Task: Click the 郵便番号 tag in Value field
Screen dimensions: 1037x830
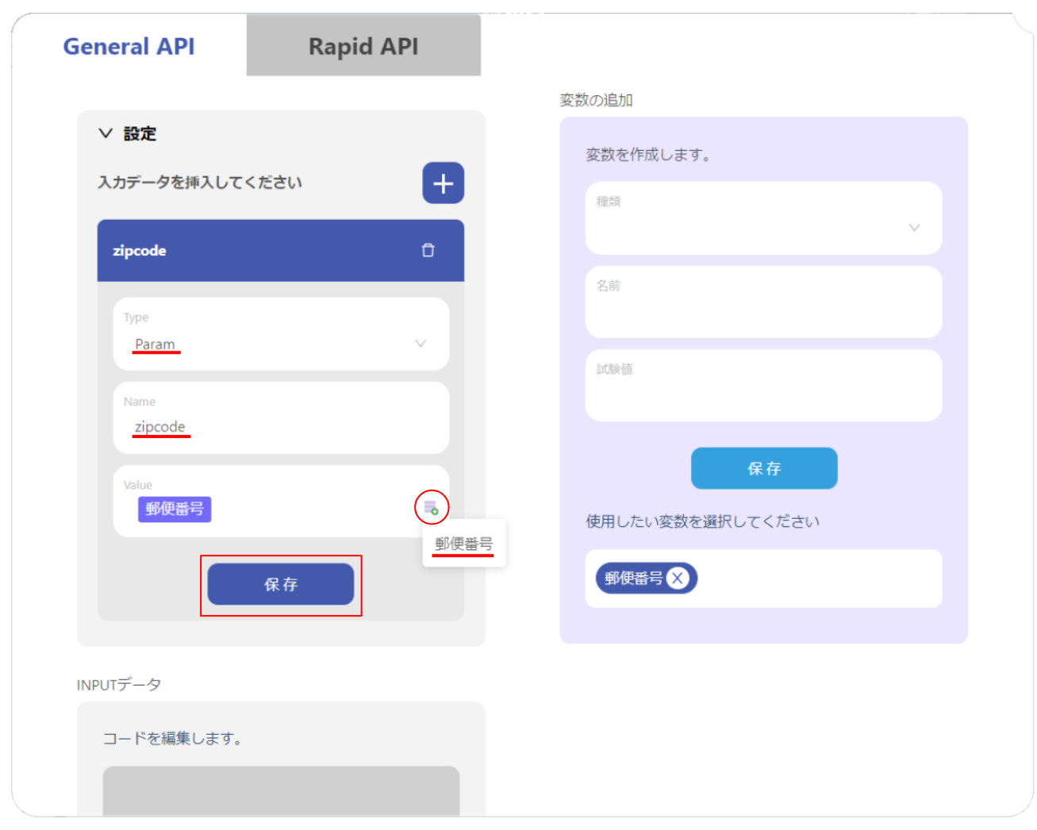Action: click(175, 509)
